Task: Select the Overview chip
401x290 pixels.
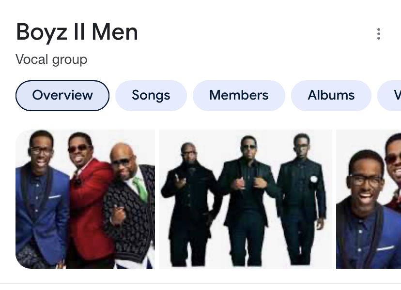Action: (x=62, y=96)
